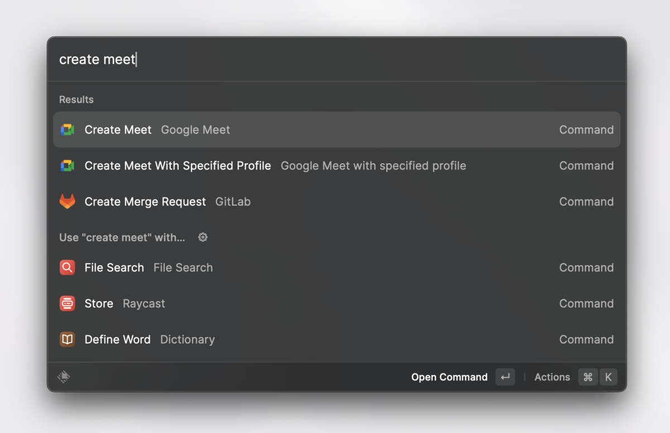Click 'Use "create meet" with...' header text
This screenshot has height=433, width=670.
(122, 237)
